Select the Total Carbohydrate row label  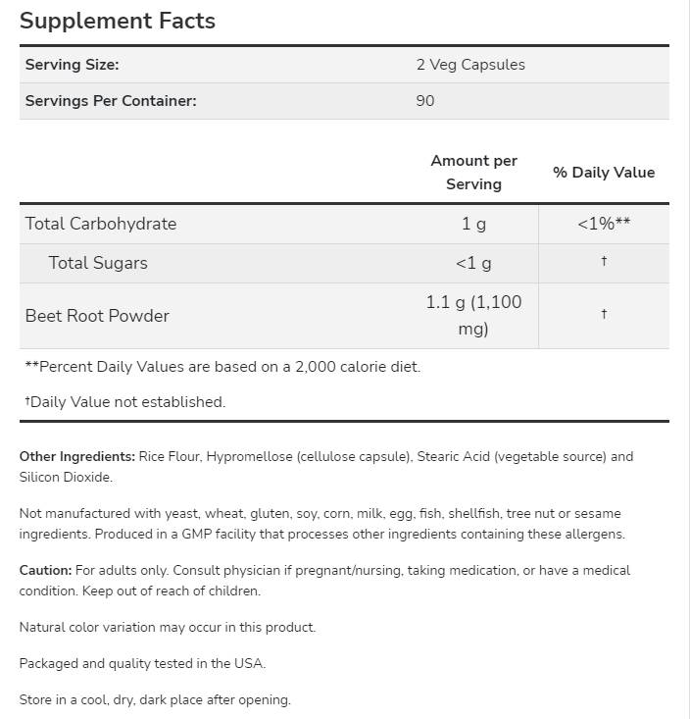pos(101,224)
